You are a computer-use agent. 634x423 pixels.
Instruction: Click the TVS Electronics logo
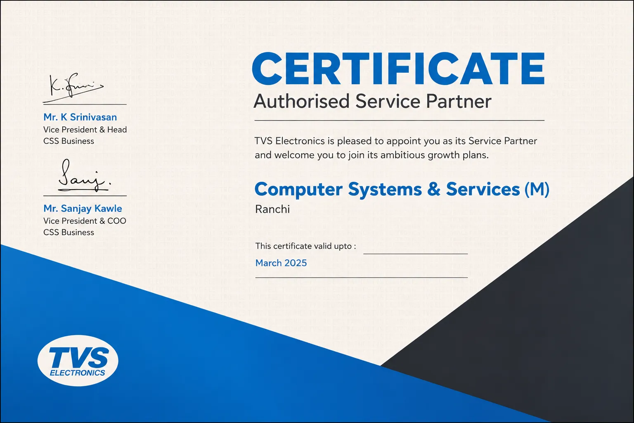coord(78,361)
